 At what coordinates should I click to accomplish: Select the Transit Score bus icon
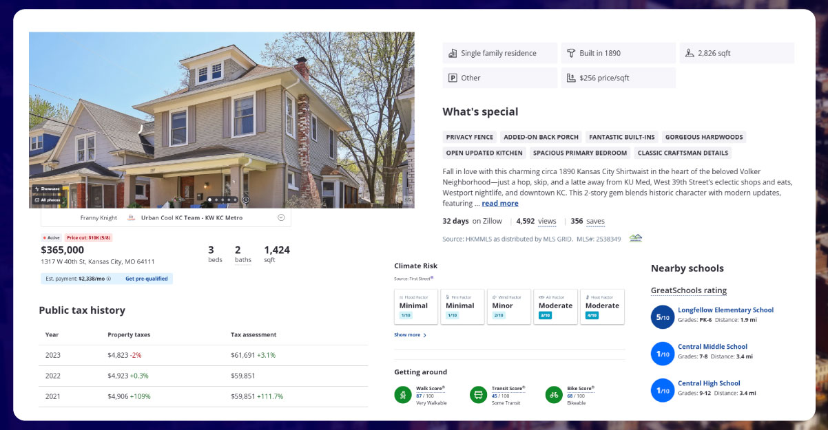tap(478, 395)
